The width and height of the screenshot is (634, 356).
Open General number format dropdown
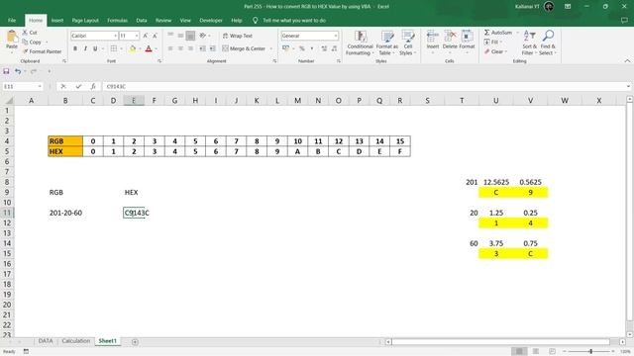336,36
